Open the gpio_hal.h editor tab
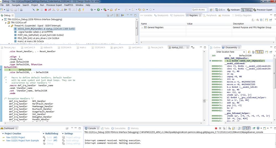This screenshot has height=148, width=276. pyautogui.click(x=117, y=47)
